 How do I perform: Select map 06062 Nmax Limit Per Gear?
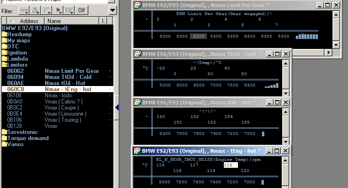click(57, 71)
